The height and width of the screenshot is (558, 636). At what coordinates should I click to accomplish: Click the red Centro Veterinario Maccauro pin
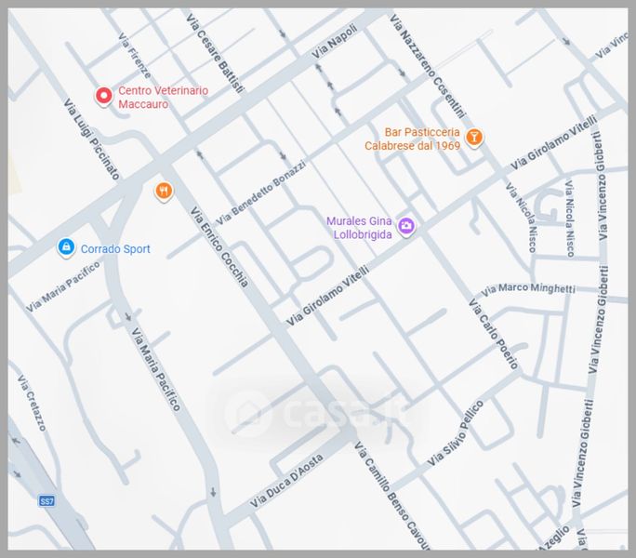click(x=104, y=95)
